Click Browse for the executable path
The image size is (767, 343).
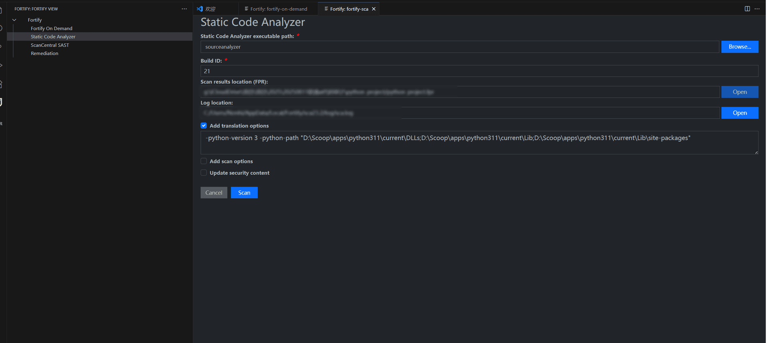point(739,47)
